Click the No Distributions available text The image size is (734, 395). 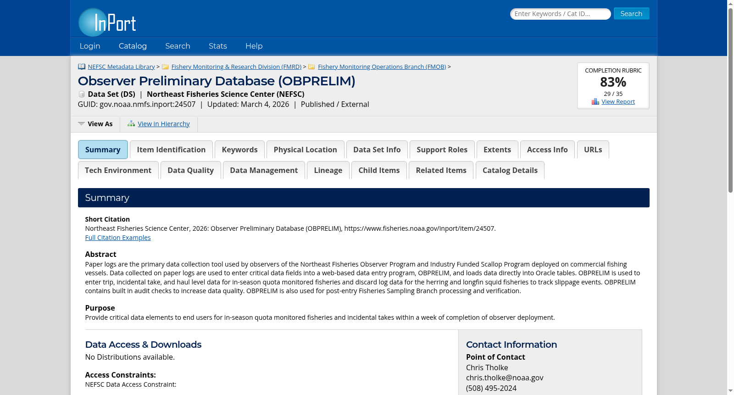130,357
